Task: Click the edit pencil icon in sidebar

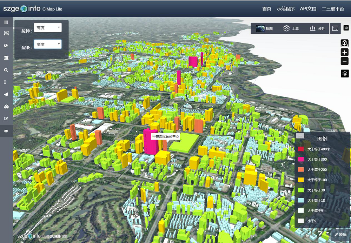Action: 6,119
